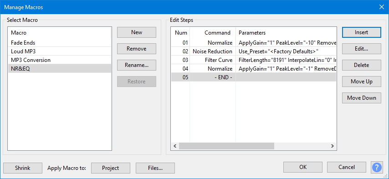The height and width of the screenshot is (179, 389).
Task: Confirm with the OK button
Action: click(303, 167)
